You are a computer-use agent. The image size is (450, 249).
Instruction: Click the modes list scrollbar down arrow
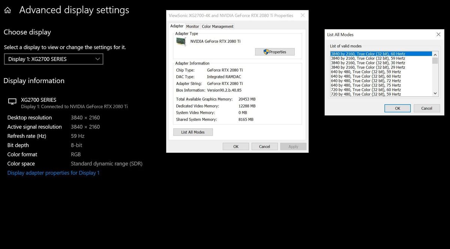click(x=435, y=93)
